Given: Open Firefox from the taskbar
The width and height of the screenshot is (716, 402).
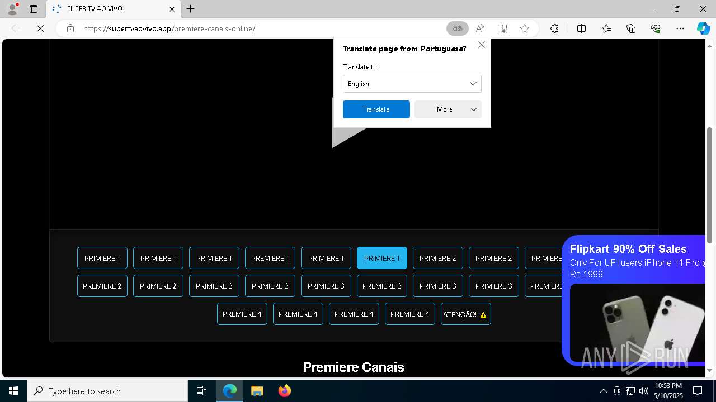Looking at the screenshot, I should (x=285, y=391).
